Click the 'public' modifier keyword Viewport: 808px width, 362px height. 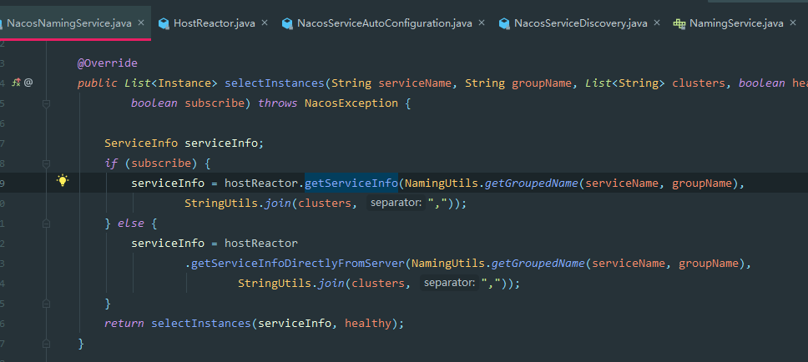coord(98,83)
